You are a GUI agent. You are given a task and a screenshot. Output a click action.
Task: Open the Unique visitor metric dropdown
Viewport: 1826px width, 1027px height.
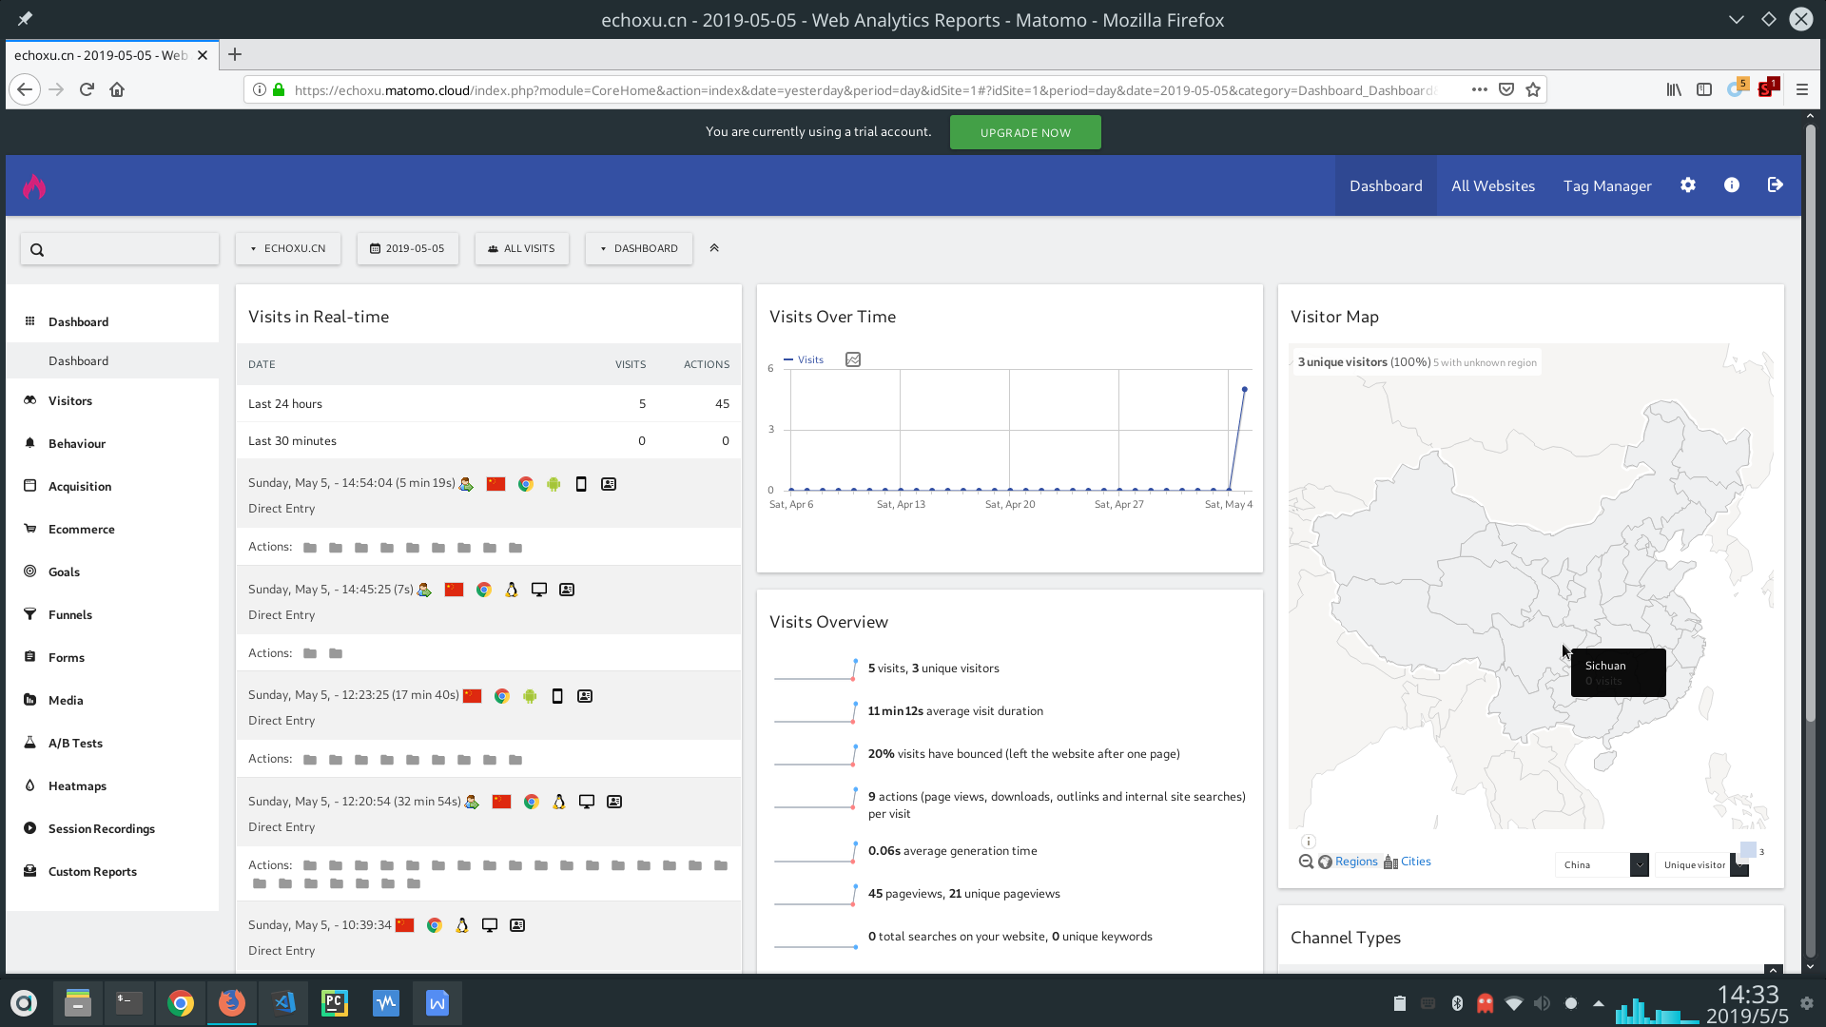pos(1702,864)
